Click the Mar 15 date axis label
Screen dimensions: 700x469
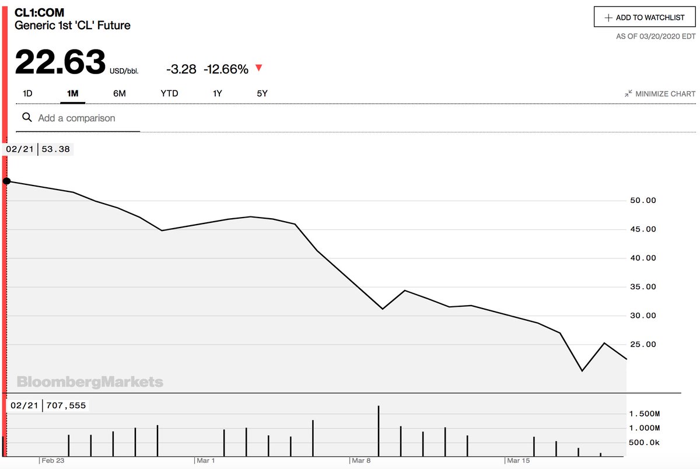[x=519, y=461]
